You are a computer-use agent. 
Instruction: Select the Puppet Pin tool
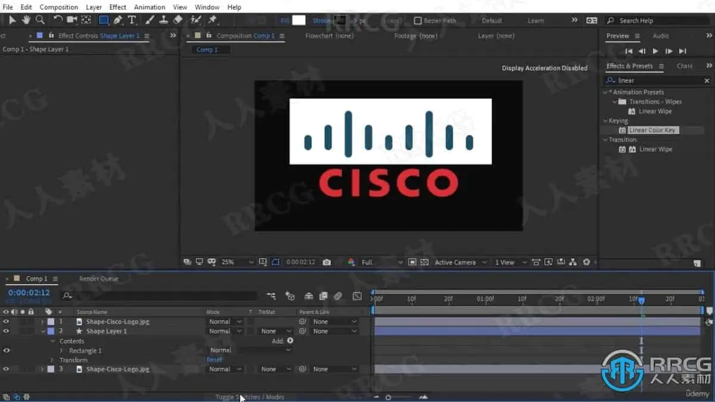[212, 20]
